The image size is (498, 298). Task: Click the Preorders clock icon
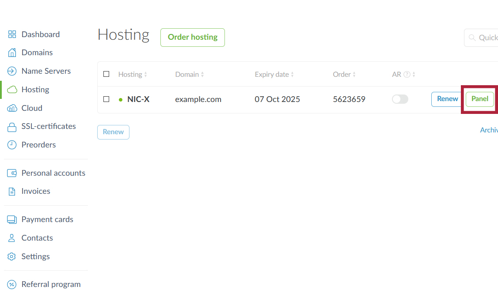click(12, 145)
